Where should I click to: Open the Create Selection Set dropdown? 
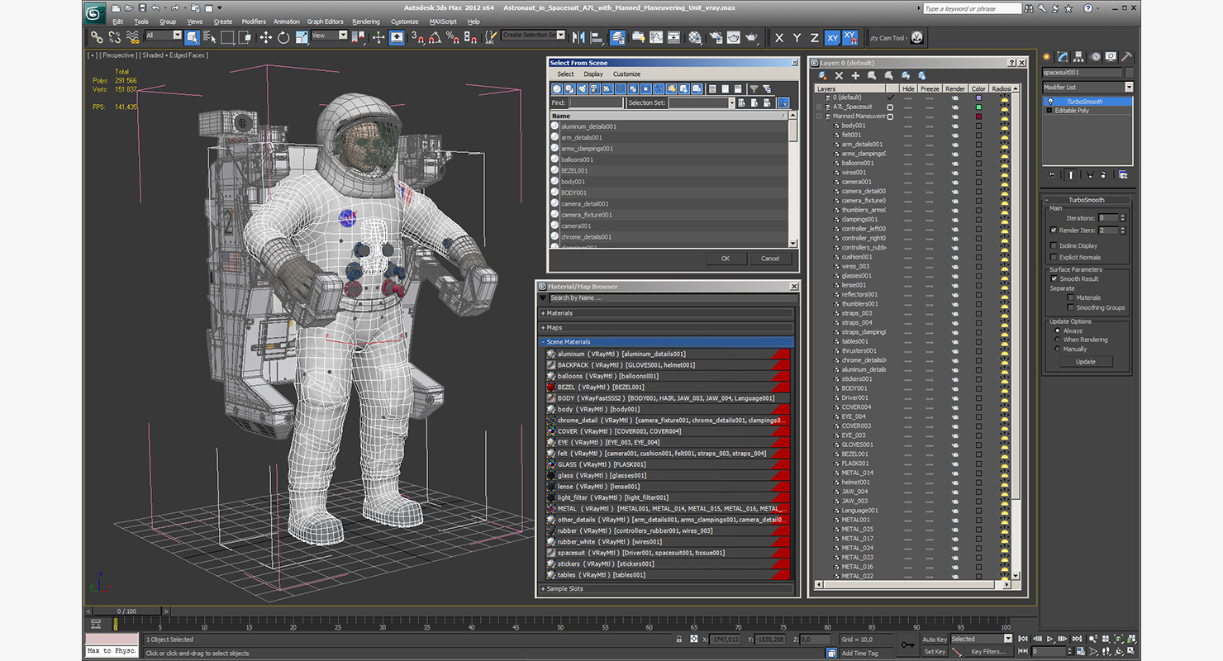tap(534, 36)
